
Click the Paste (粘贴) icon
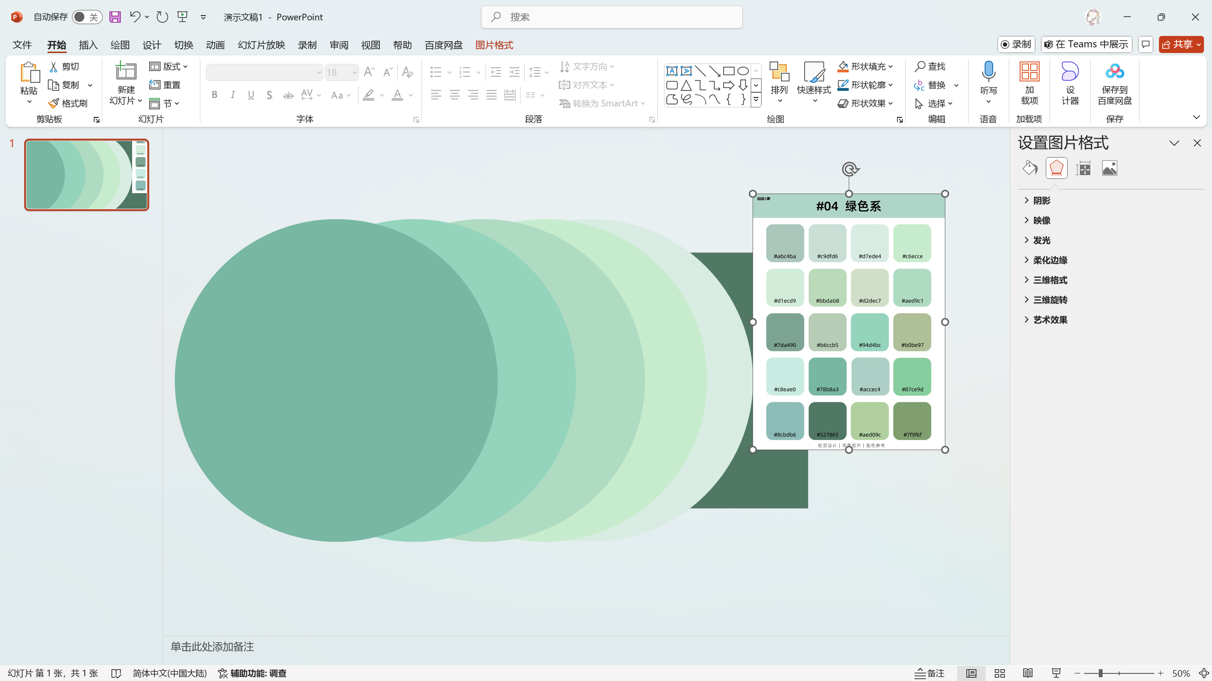[x=29, y=72]
